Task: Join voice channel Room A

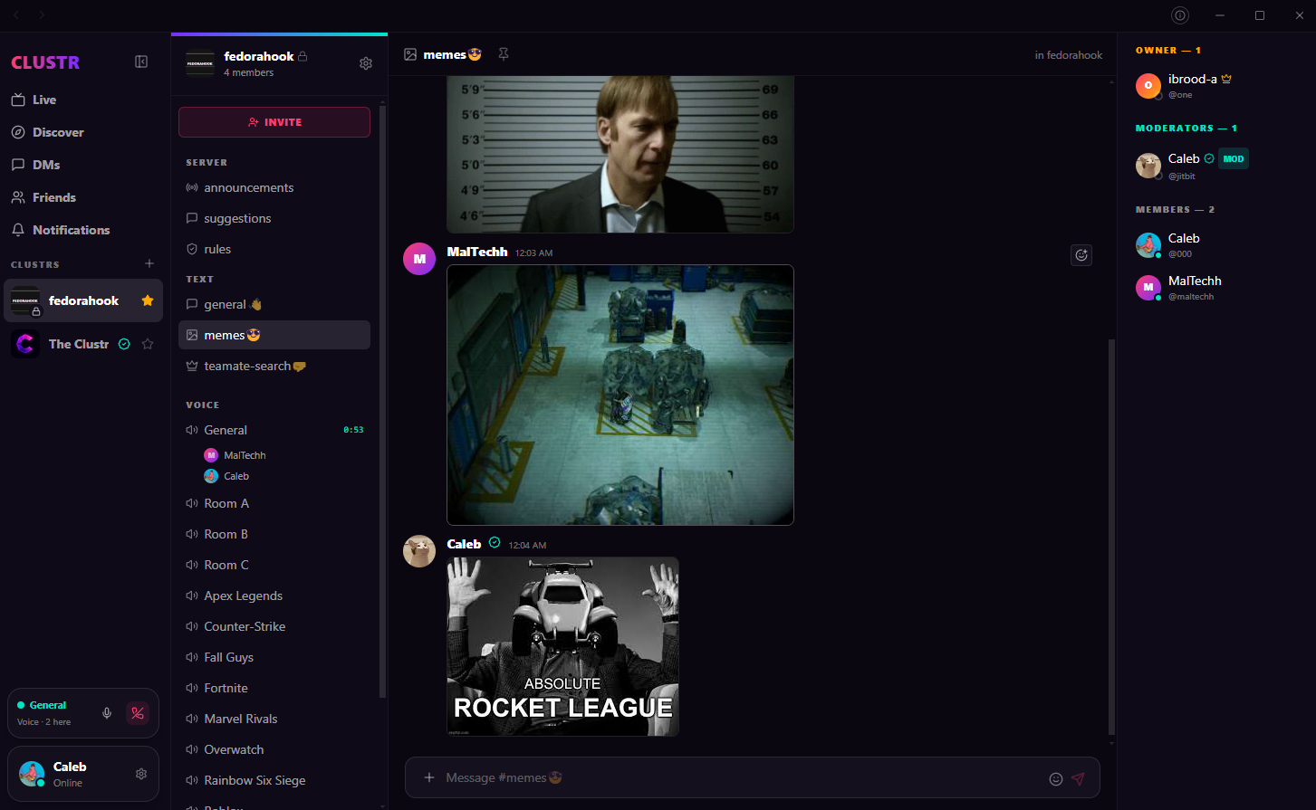Action: pos(274,503)
